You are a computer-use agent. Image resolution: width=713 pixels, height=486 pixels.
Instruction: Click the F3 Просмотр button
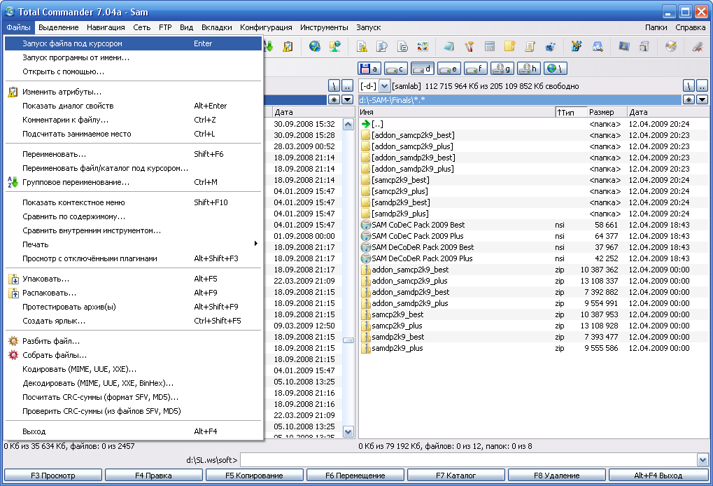(52, 475)
